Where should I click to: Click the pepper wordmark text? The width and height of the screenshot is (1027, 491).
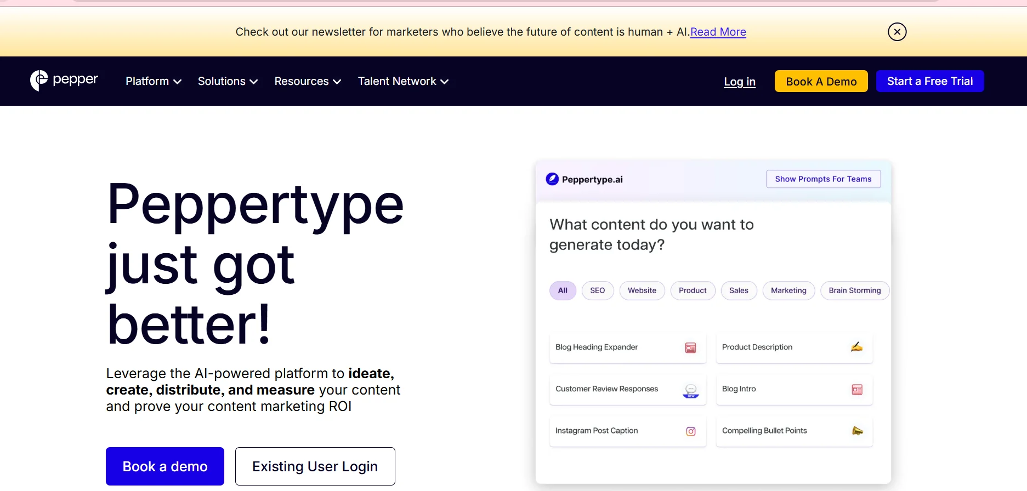(x=76, y=80)
